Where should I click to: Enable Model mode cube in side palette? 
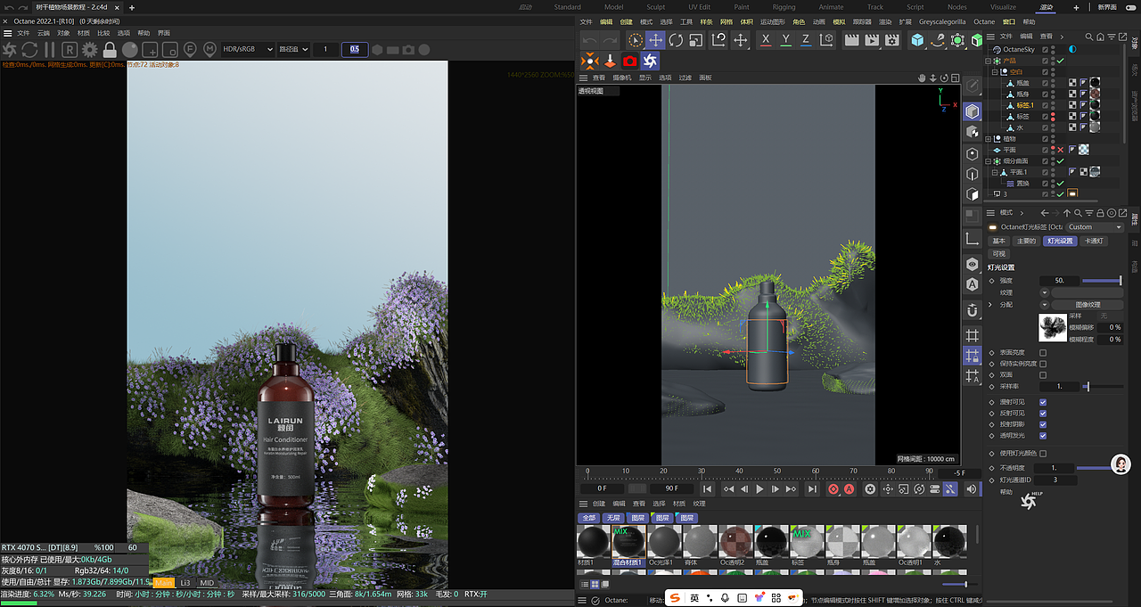click(972, 111)
